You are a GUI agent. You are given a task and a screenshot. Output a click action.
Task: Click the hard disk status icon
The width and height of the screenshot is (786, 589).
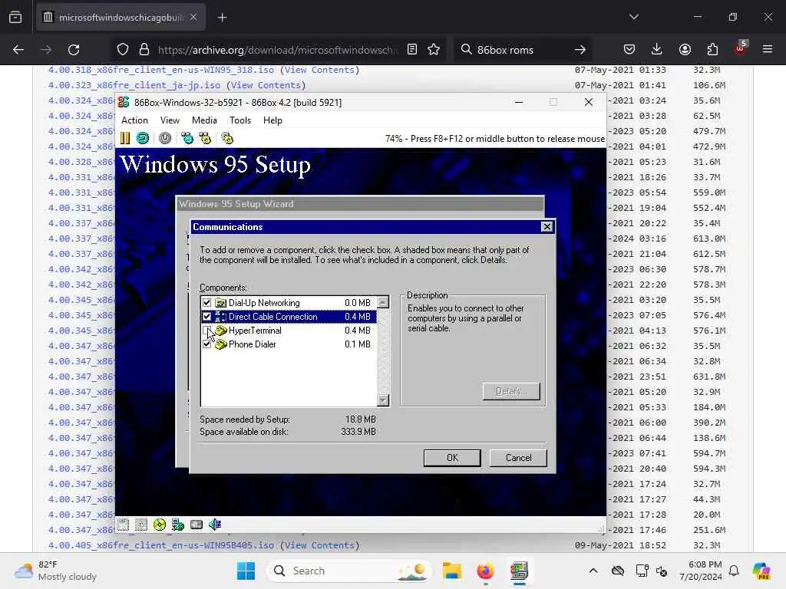tap(196, 525)
